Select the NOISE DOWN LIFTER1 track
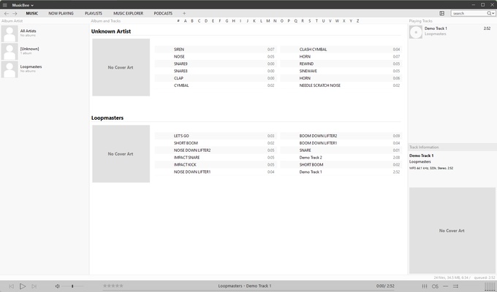 pos(216,172)
